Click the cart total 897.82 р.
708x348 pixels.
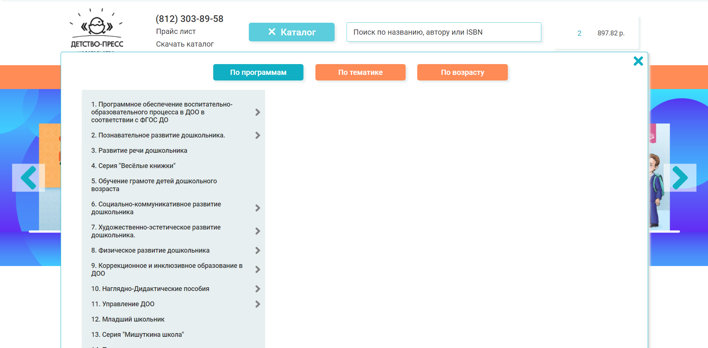[x=611, y=33]
